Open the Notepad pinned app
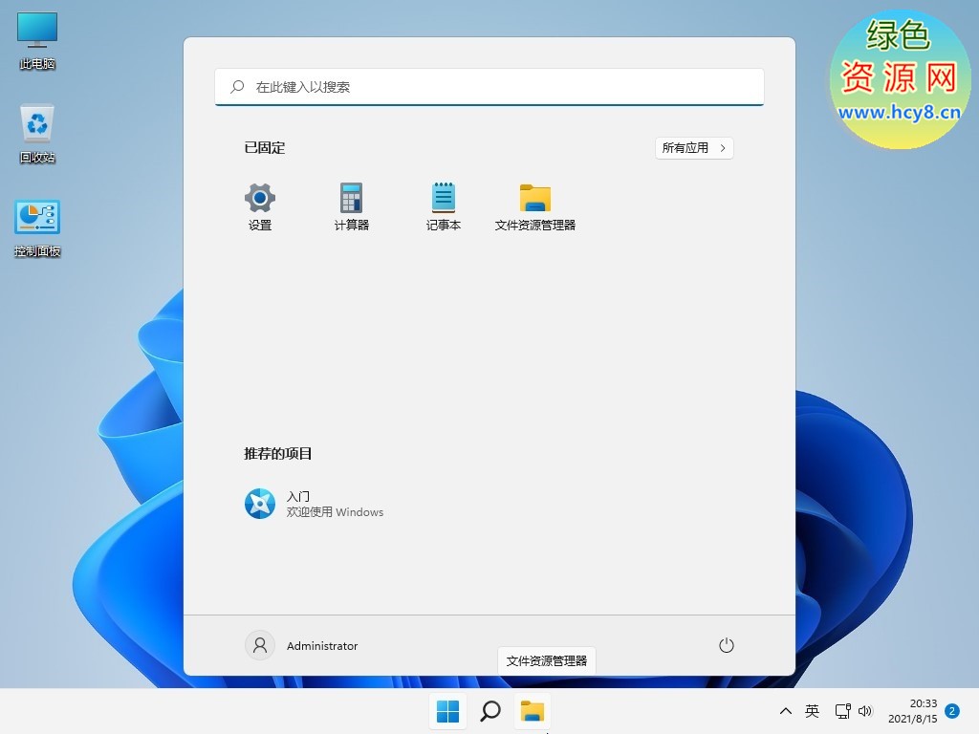 tap(444, 206)
